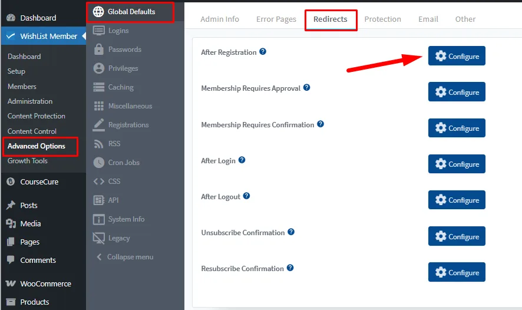Open WishList Member main menu
Screen dimensions: 522x310
[43, 36]
